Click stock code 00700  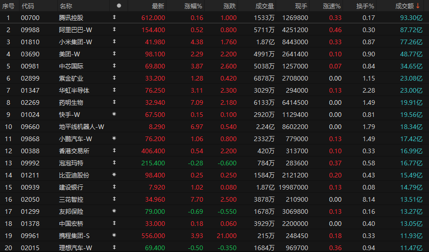pyautogui.click(x=30, y=18)
